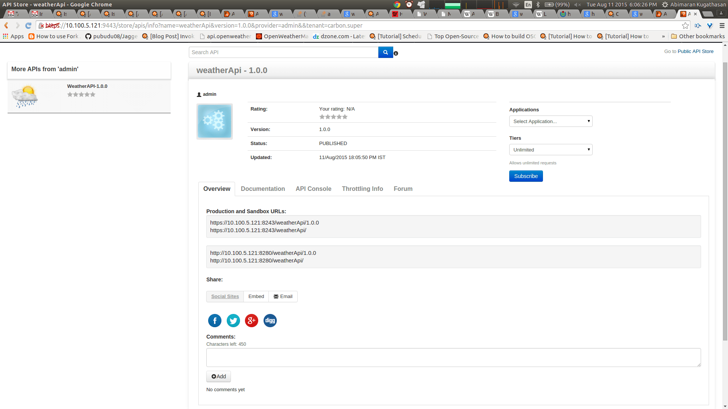The height and width of the screenshot is (409, 728).
Task: Click the Twitter share icon
Action: click(233, 321)
